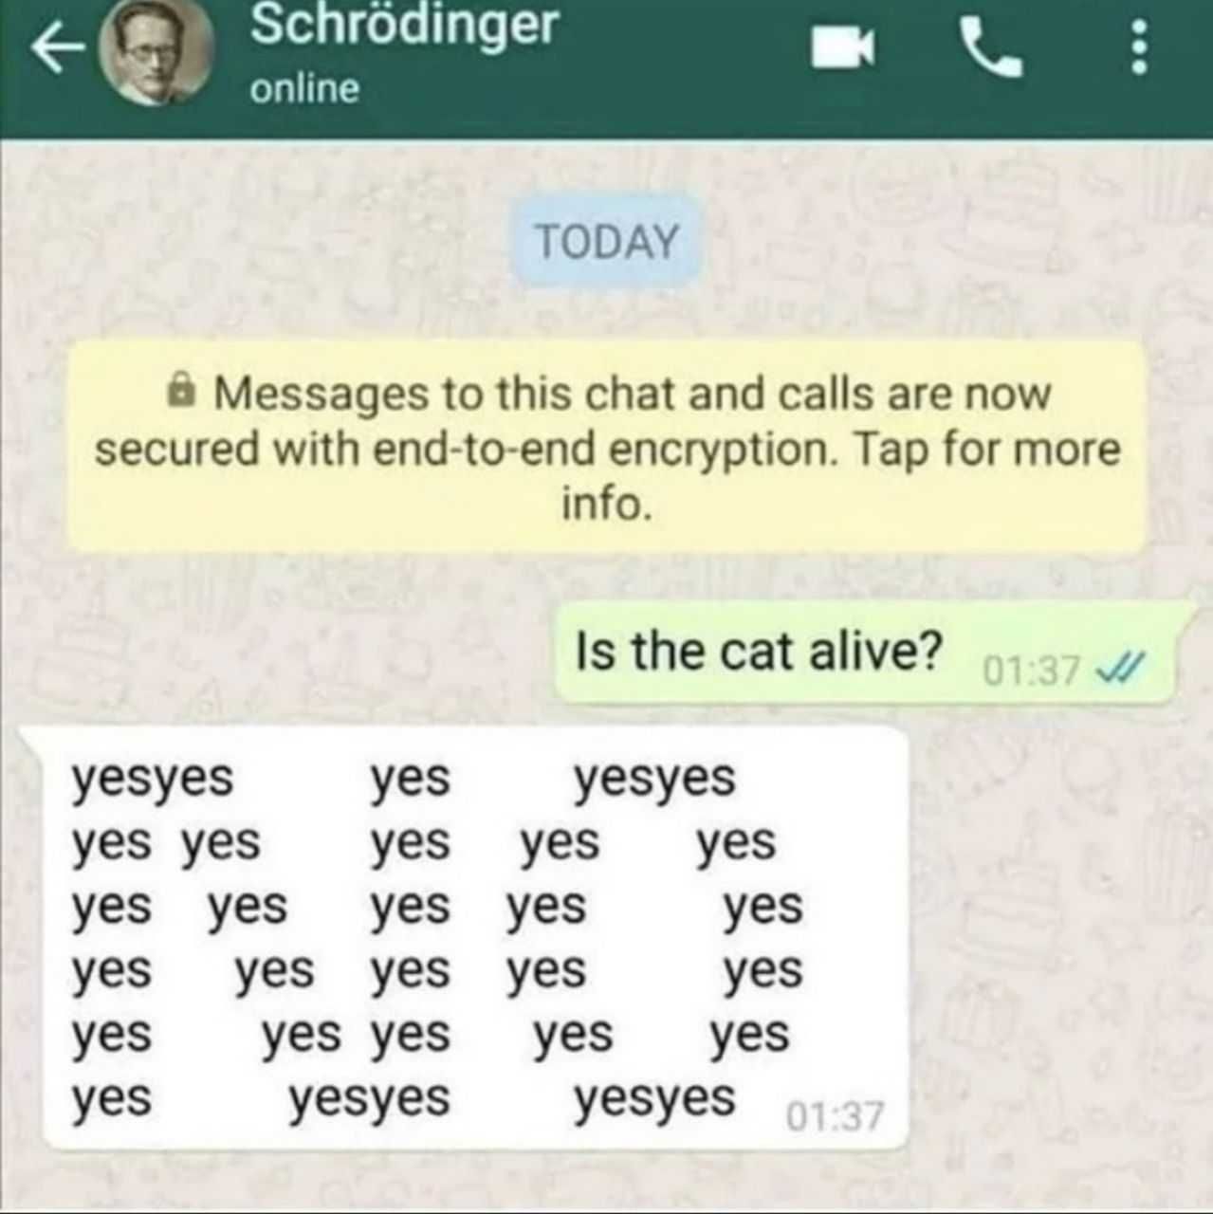This screenshot has width=1213, height=1214.
Task: Open contact info via Schrödinger name
Action: tap(405, 24)
